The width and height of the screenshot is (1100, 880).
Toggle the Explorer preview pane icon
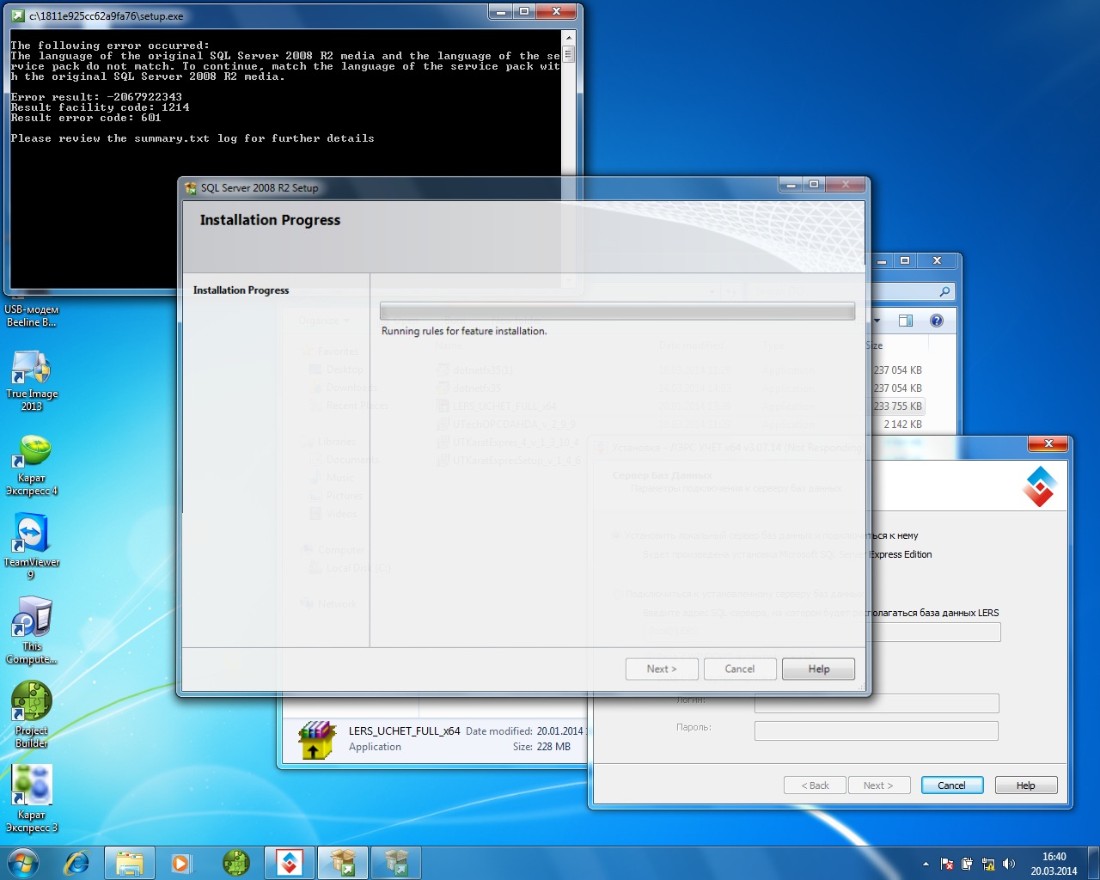coord(906,321)
